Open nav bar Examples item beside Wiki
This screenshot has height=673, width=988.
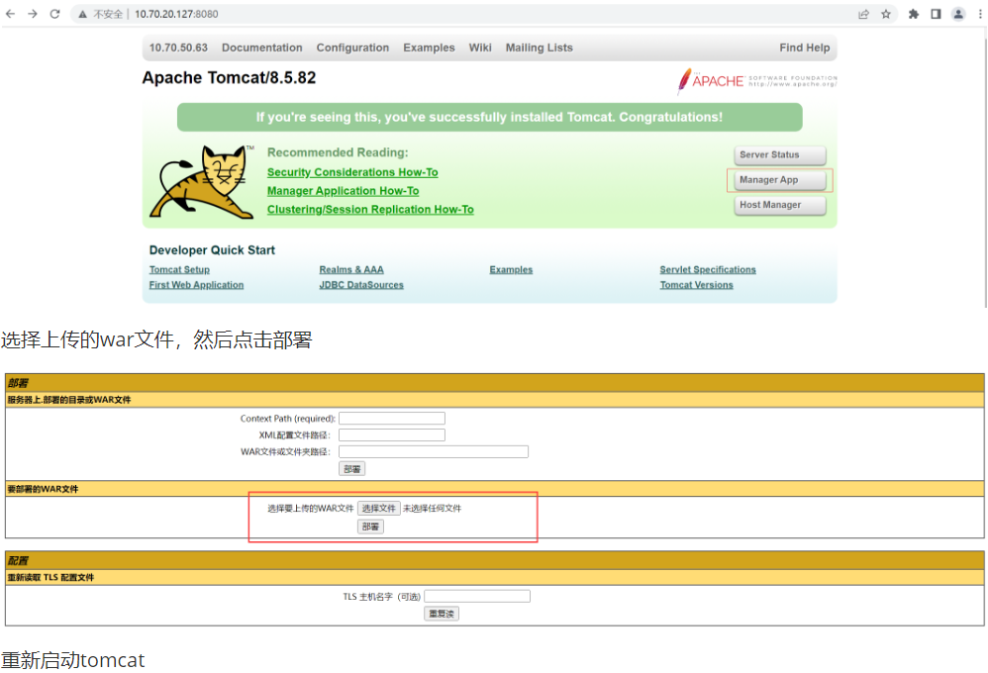[x=429, y=48]
